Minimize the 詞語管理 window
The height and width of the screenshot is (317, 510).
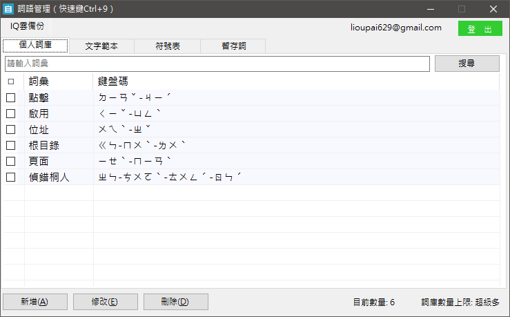431,9
